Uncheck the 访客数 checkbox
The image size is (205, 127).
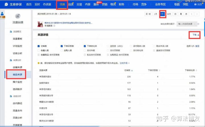pyautogui.click(x=39, y=46)
